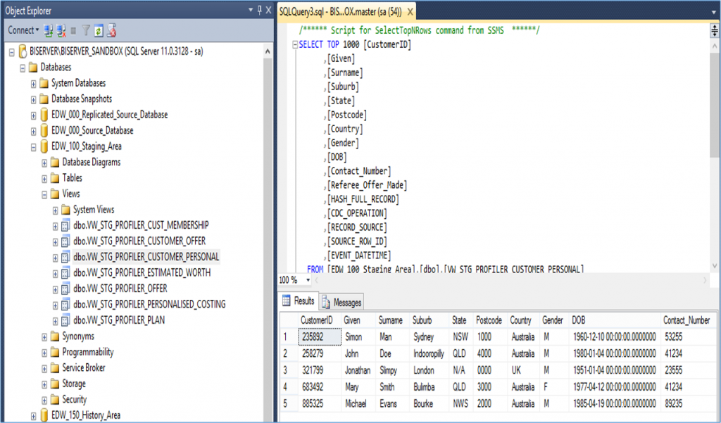Viewport: 721px width, 423px height.
Task: Click the split editor handle above scrollbar
Action: coord(715,30)
